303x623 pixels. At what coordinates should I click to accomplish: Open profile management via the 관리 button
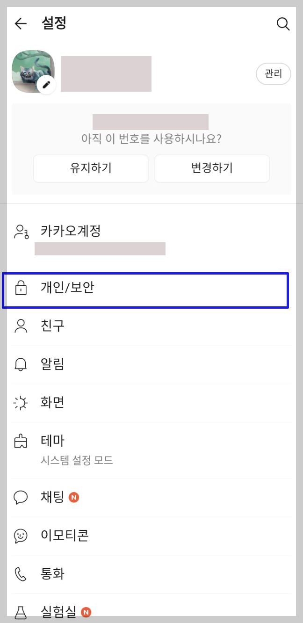pyautogui.click(x=273, y=74)
